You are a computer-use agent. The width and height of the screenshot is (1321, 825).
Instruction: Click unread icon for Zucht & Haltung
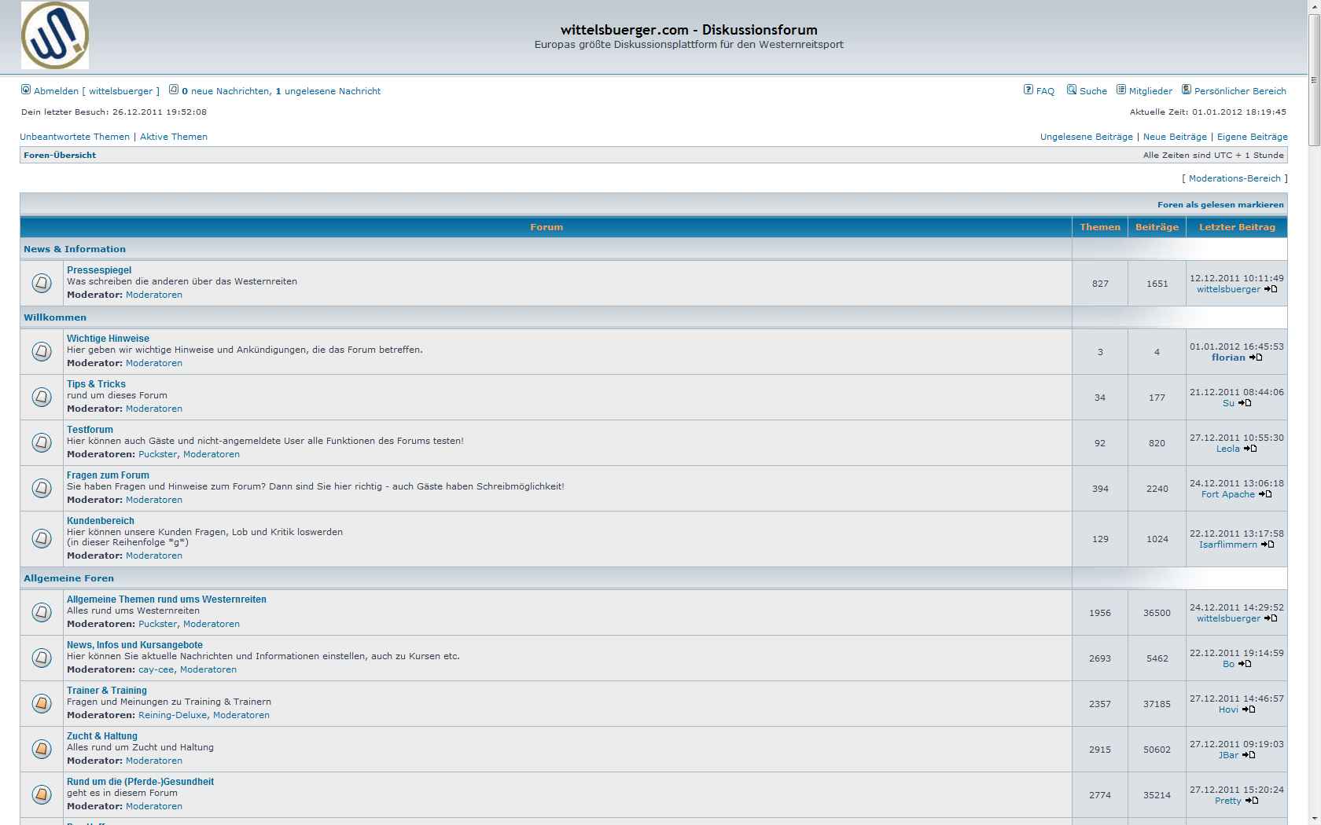42,749
